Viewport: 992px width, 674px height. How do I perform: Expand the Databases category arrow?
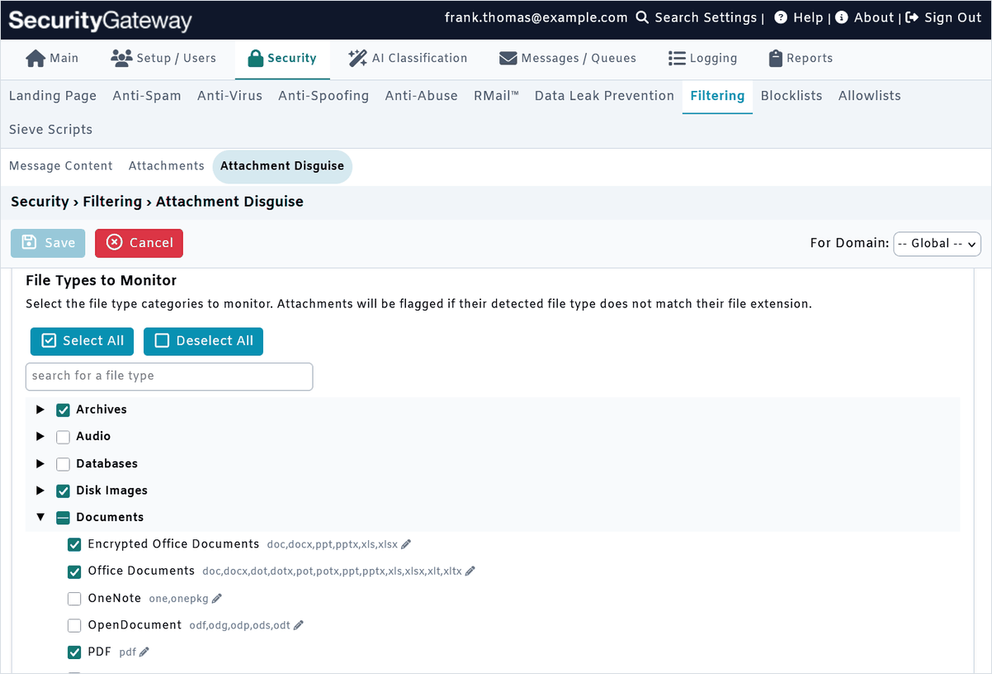click(40, 463)
